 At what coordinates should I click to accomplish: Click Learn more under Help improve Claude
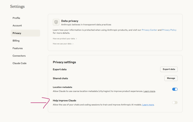click(x=148, y=105)
